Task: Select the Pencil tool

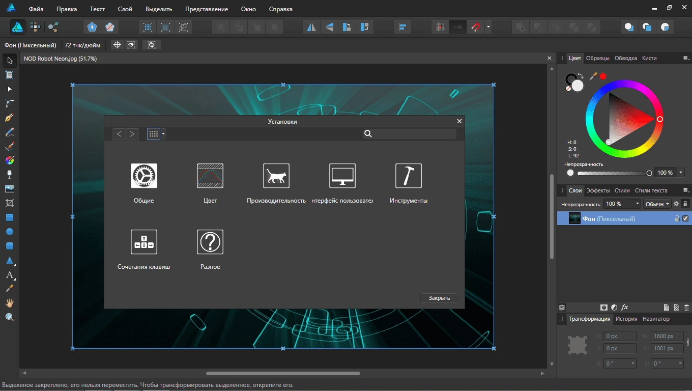Action: click(x=10, y=132)
